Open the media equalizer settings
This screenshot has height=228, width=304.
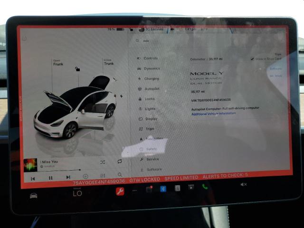pos(103,175)
